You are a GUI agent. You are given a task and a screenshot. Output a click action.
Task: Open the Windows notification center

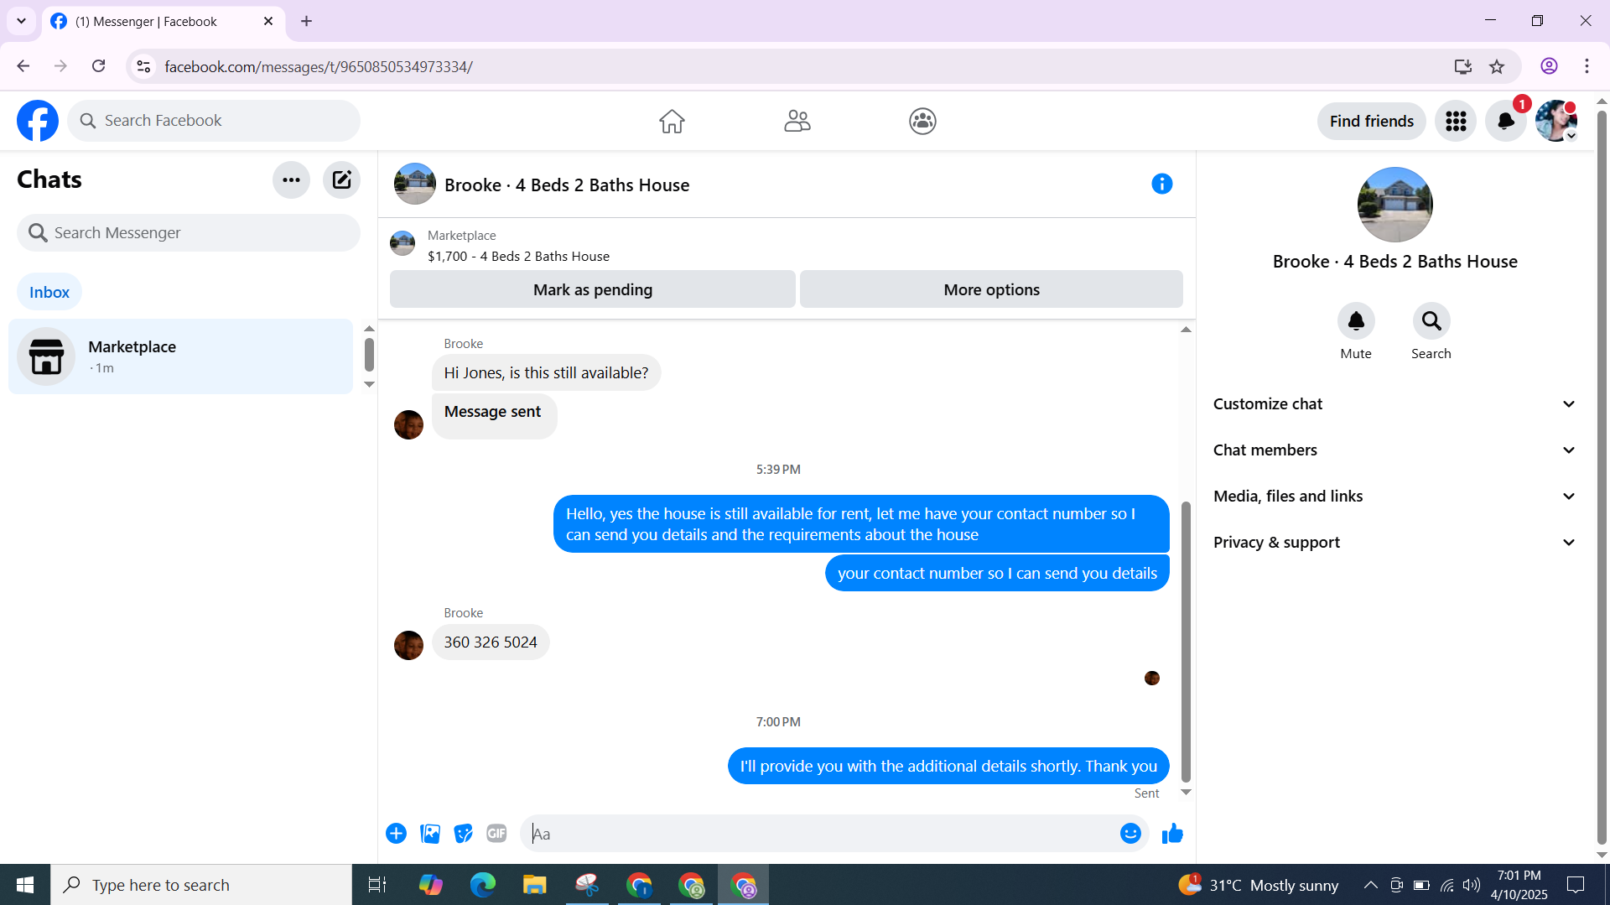1576,885
